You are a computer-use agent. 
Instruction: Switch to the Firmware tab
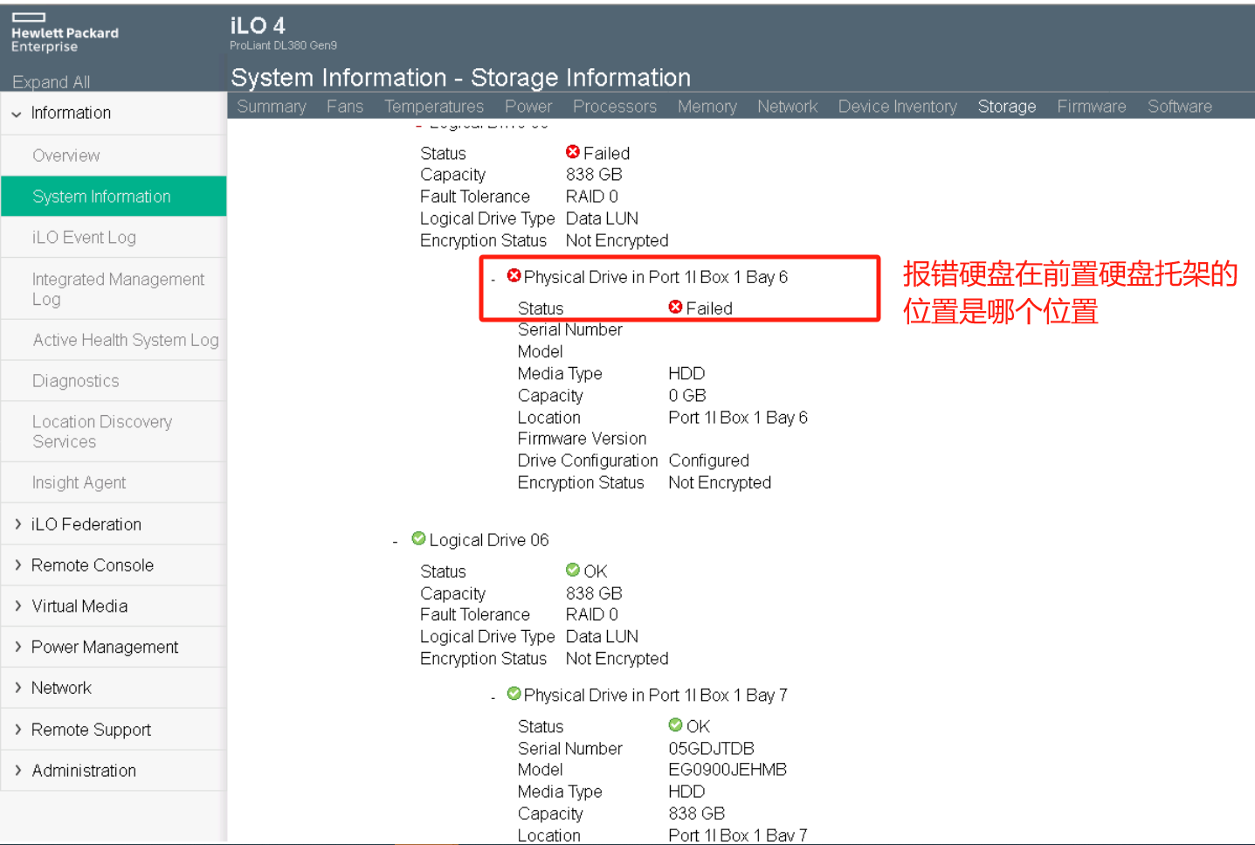[1091, 107]
